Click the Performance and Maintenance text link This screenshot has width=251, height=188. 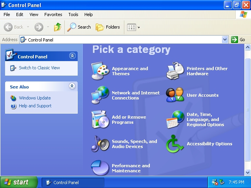point(131,168)
